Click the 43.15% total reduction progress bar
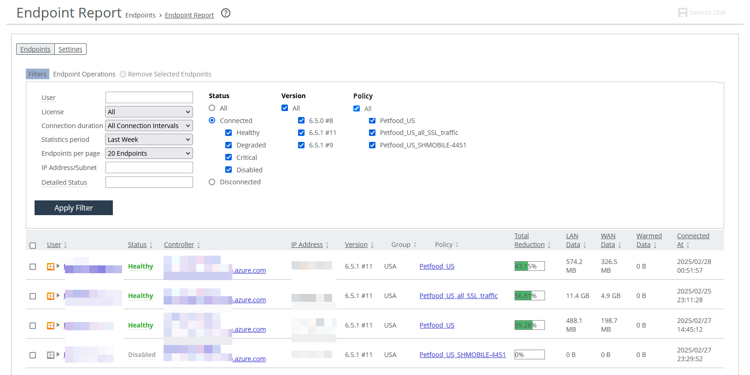The image size is (750, 375). click(x=529, y=266)
